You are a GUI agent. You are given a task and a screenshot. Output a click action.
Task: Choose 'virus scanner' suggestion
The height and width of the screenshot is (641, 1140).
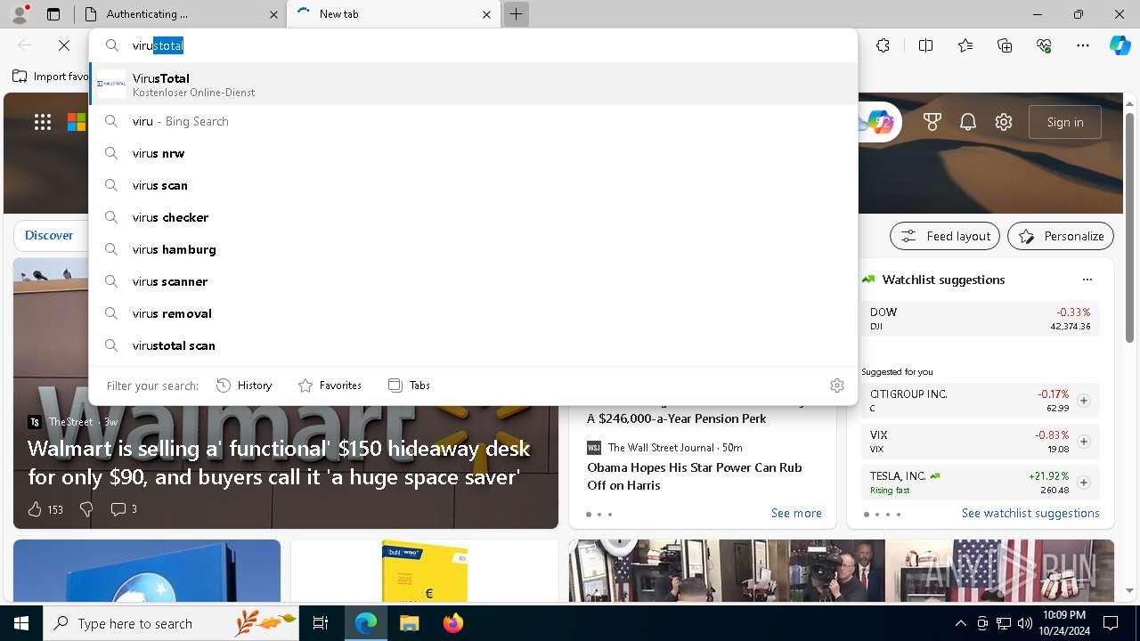[x=474, y=281]
